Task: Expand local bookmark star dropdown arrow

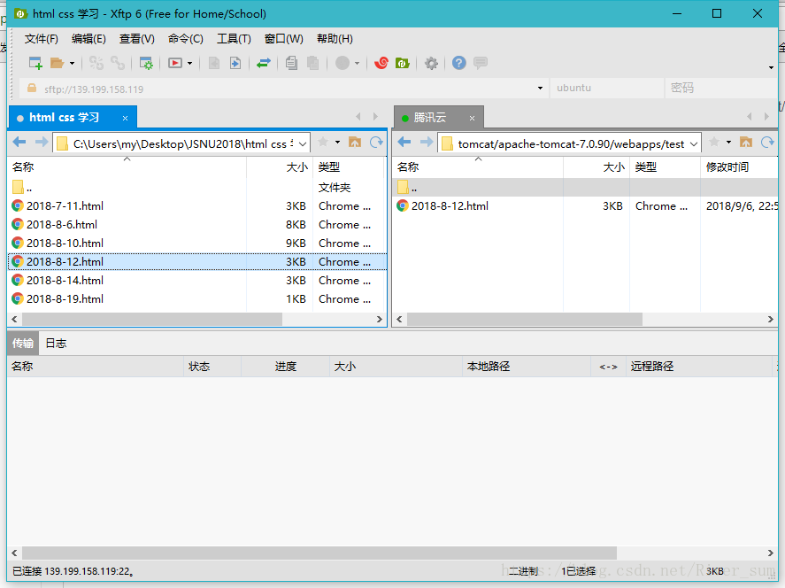Action: 338,143
